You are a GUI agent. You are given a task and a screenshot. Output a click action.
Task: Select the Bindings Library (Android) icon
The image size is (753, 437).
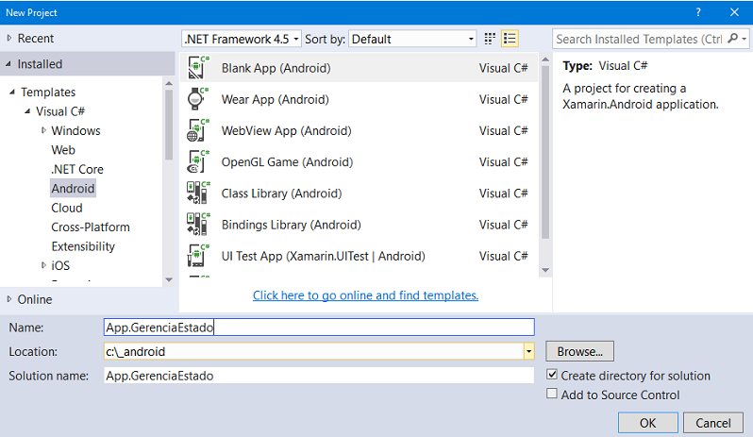198,225
